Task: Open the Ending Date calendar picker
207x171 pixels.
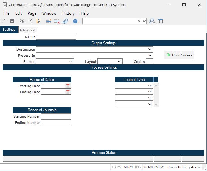Action: tap(68, 92)
